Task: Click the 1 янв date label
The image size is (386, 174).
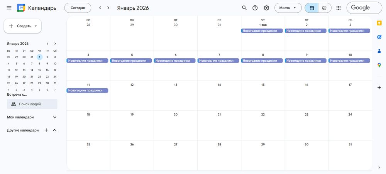Action: [263, 25]
